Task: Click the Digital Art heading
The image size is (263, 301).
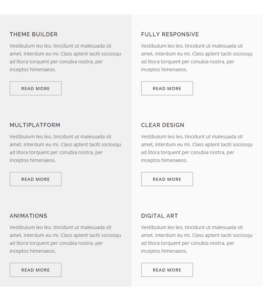Action: [x=160, y=216]
